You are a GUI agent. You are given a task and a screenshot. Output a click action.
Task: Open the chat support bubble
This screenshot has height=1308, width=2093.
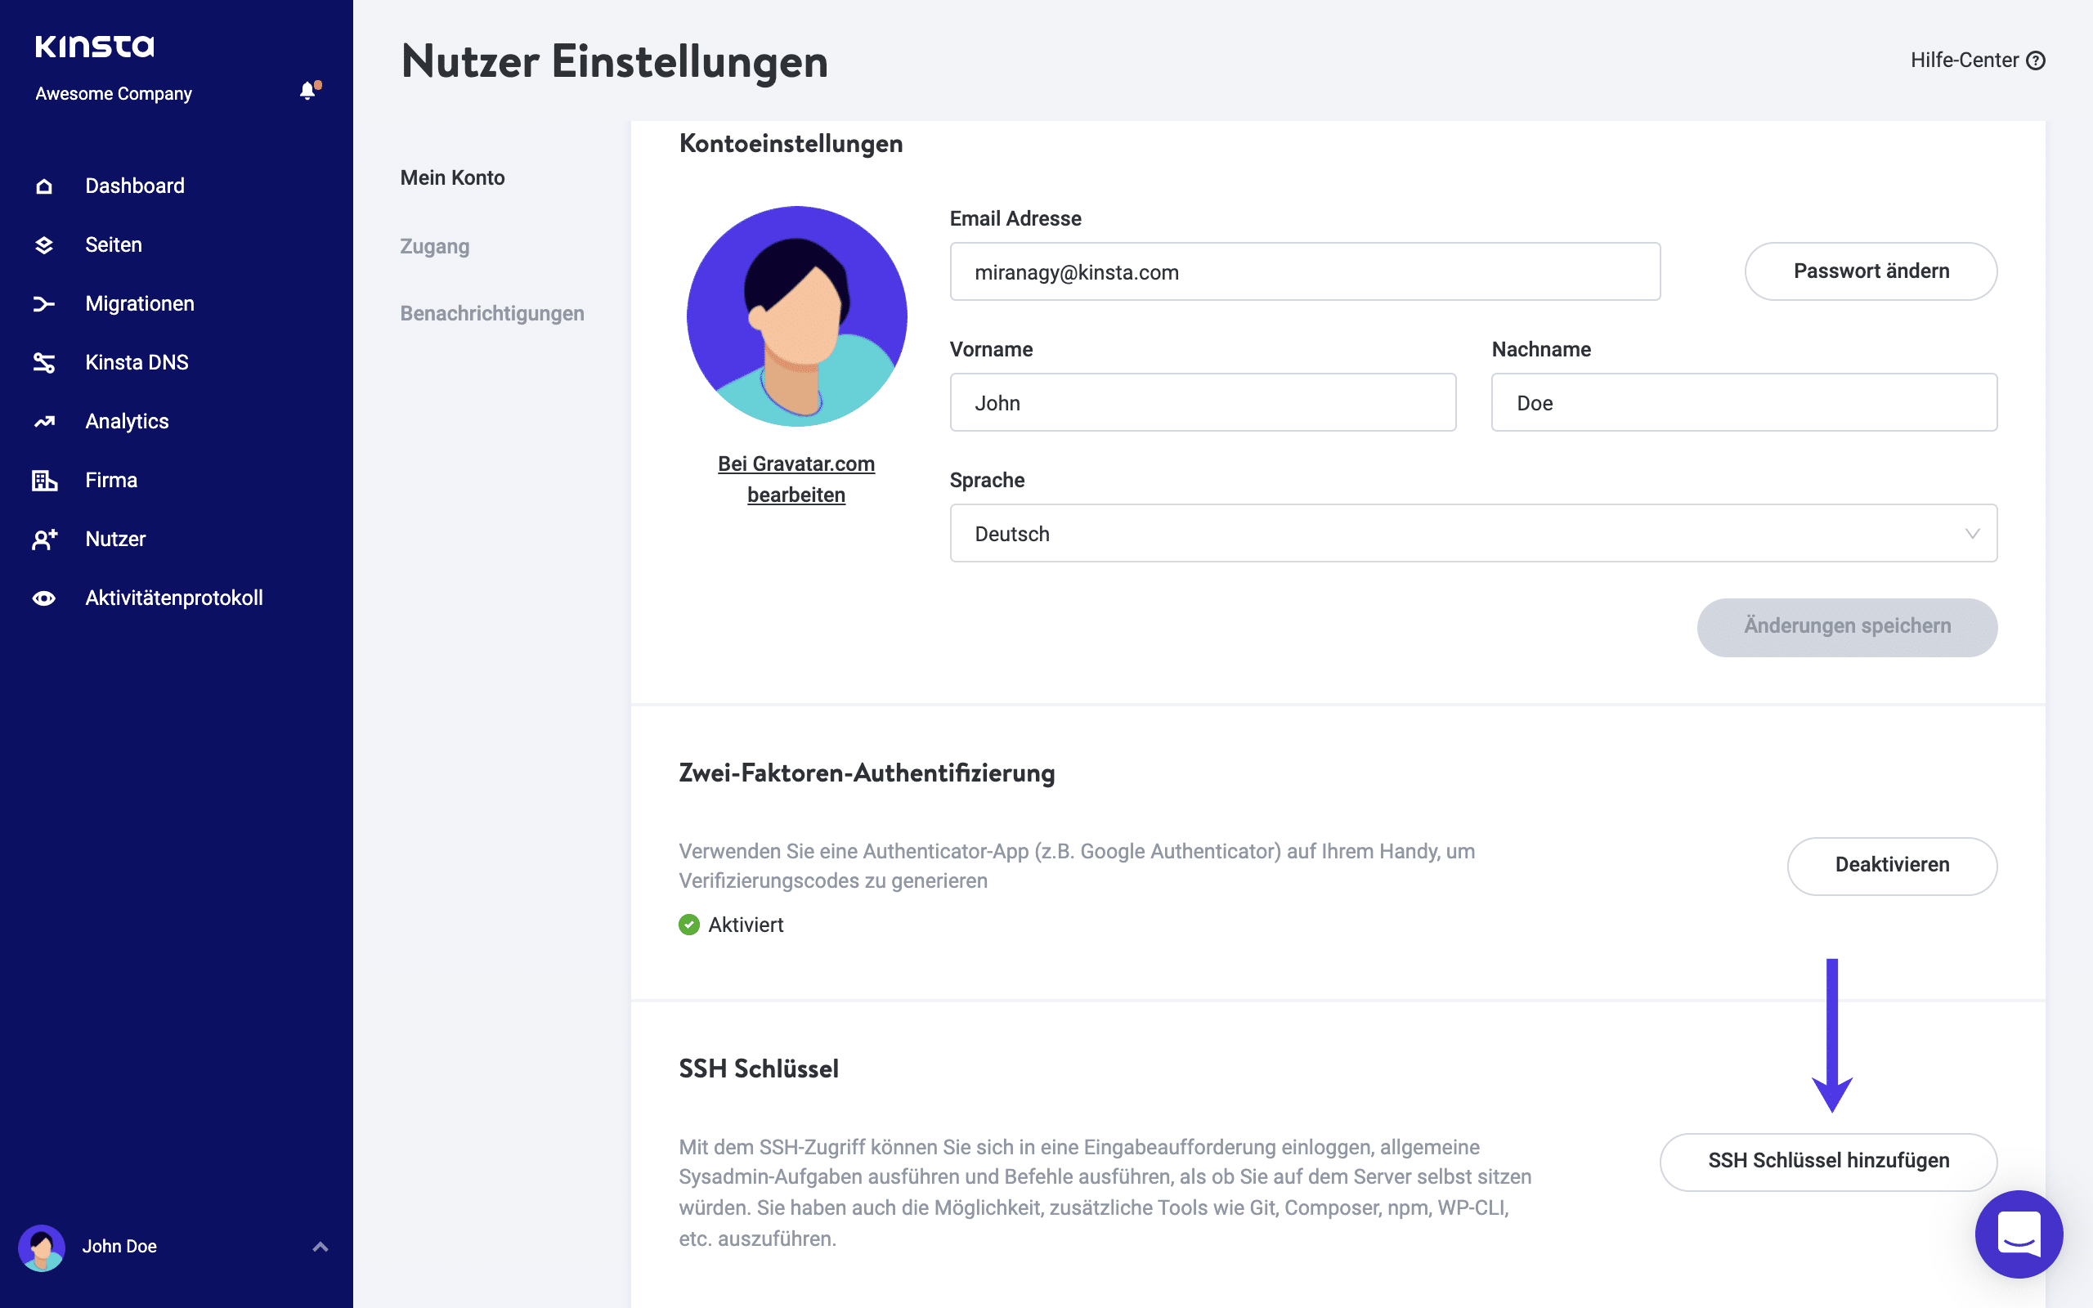pyautogui.click(x=2019, y=1234)
